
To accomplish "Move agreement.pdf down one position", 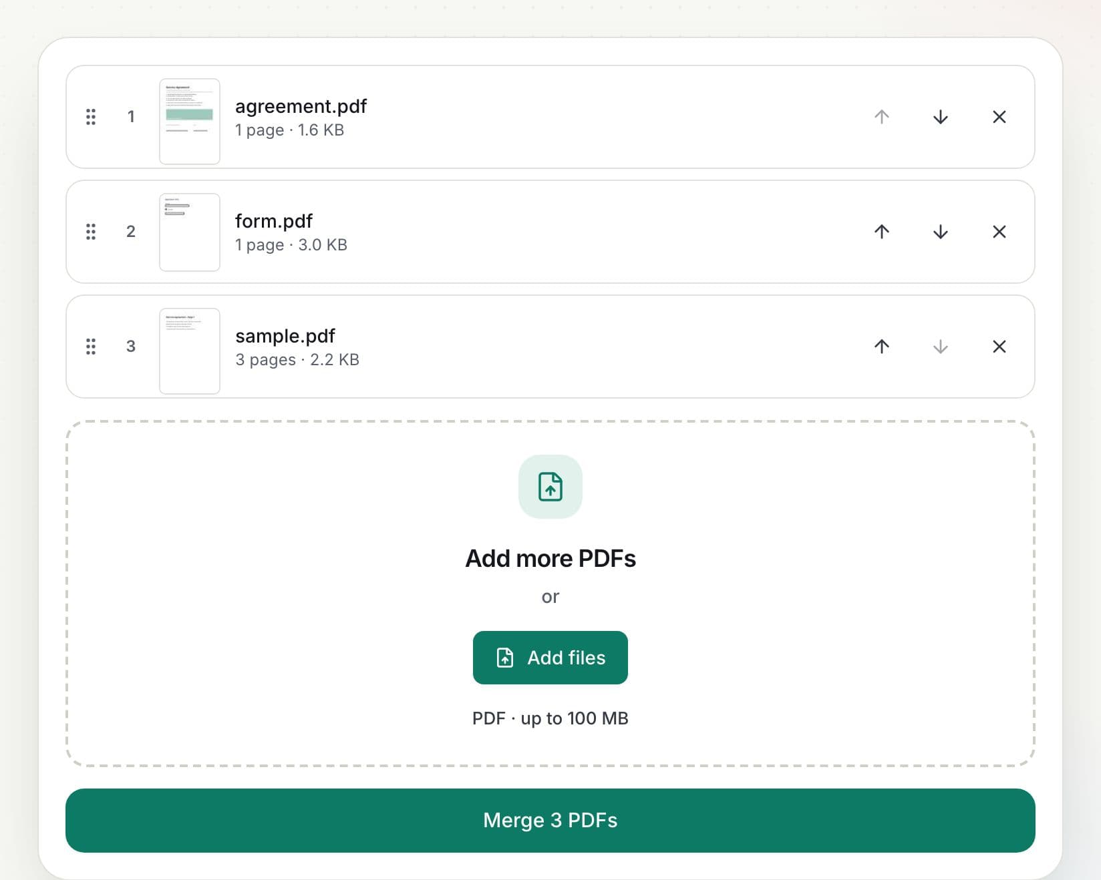I will 941,117.
